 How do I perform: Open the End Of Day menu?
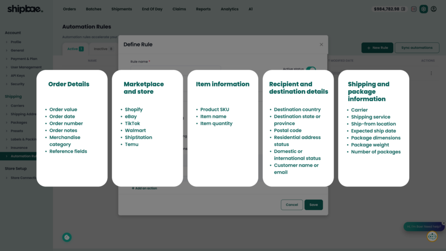pyautogui.click(x=152, y=9)
